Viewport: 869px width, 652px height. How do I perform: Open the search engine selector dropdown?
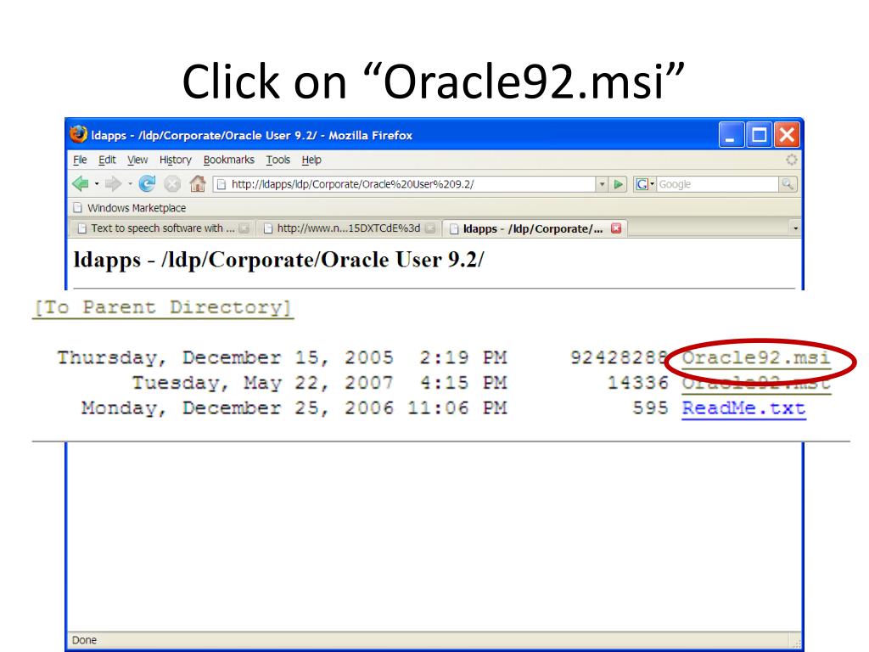653,184
